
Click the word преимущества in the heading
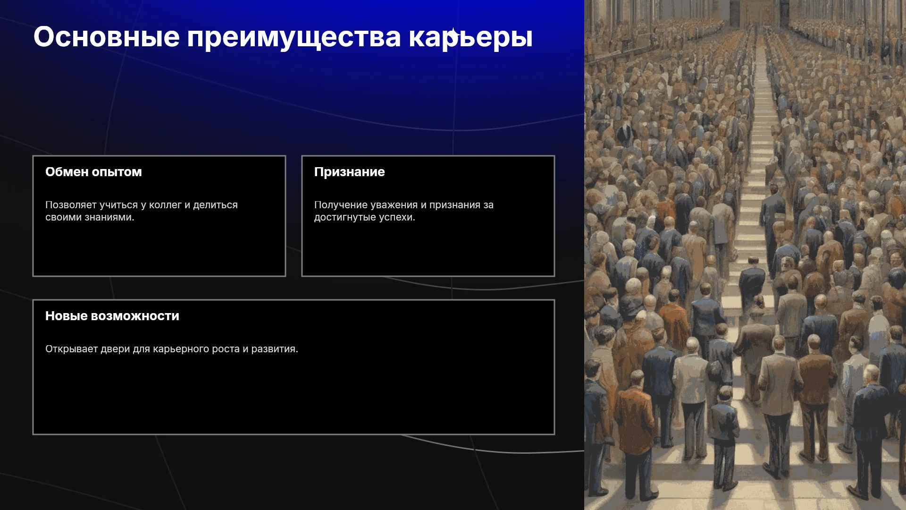(294, 38)
